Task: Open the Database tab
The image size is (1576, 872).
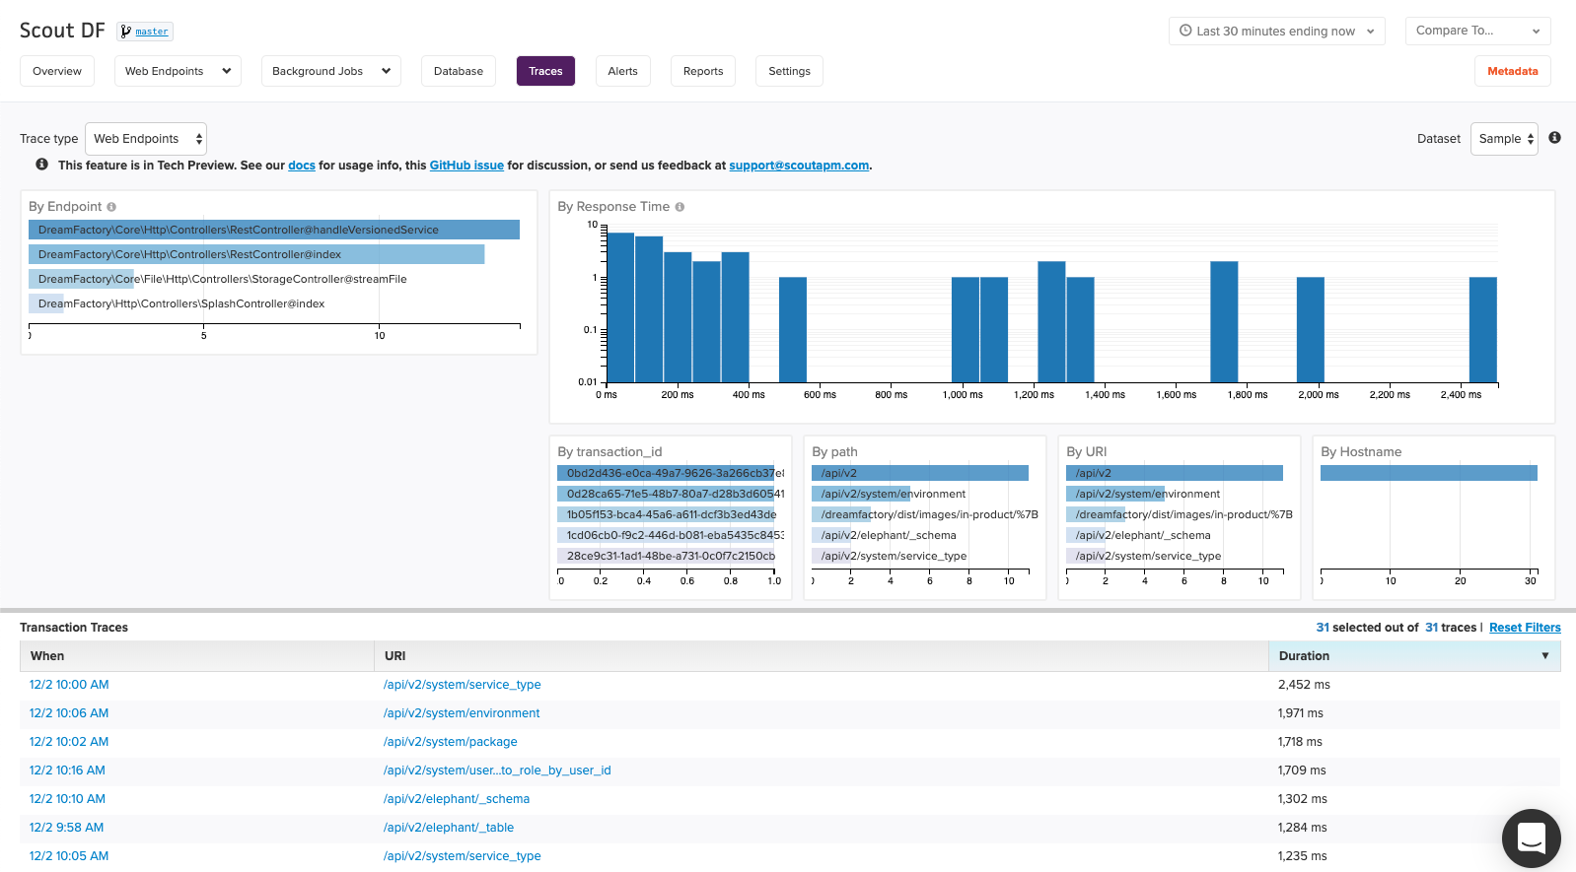Action: pyautogui.click(x=459, y=71)
